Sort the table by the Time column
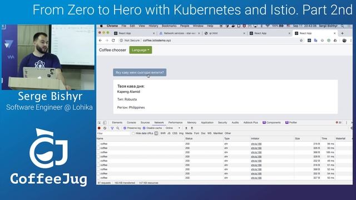Screen dimensions: 356x200 (328, 138)
